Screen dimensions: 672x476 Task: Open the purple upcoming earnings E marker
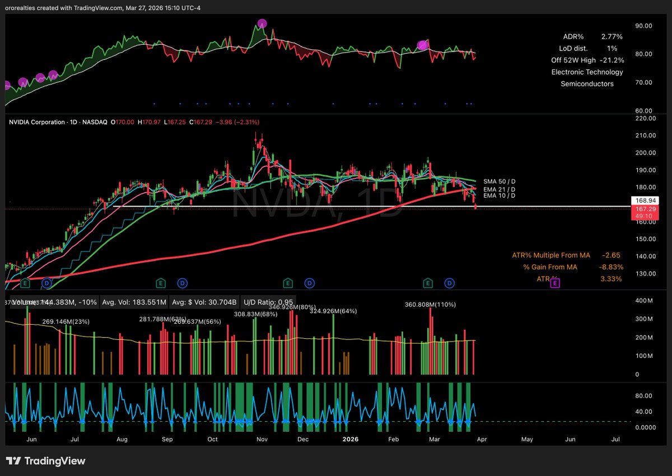[555, 283]
